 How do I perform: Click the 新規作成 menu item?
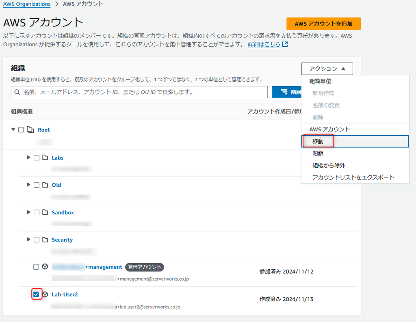click(x=355, y=93)
